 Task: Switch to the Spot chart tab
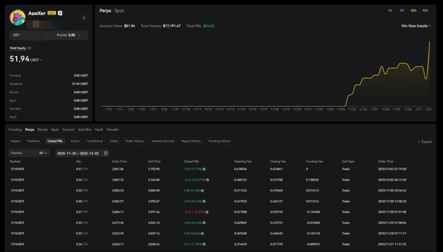point(119,11)
